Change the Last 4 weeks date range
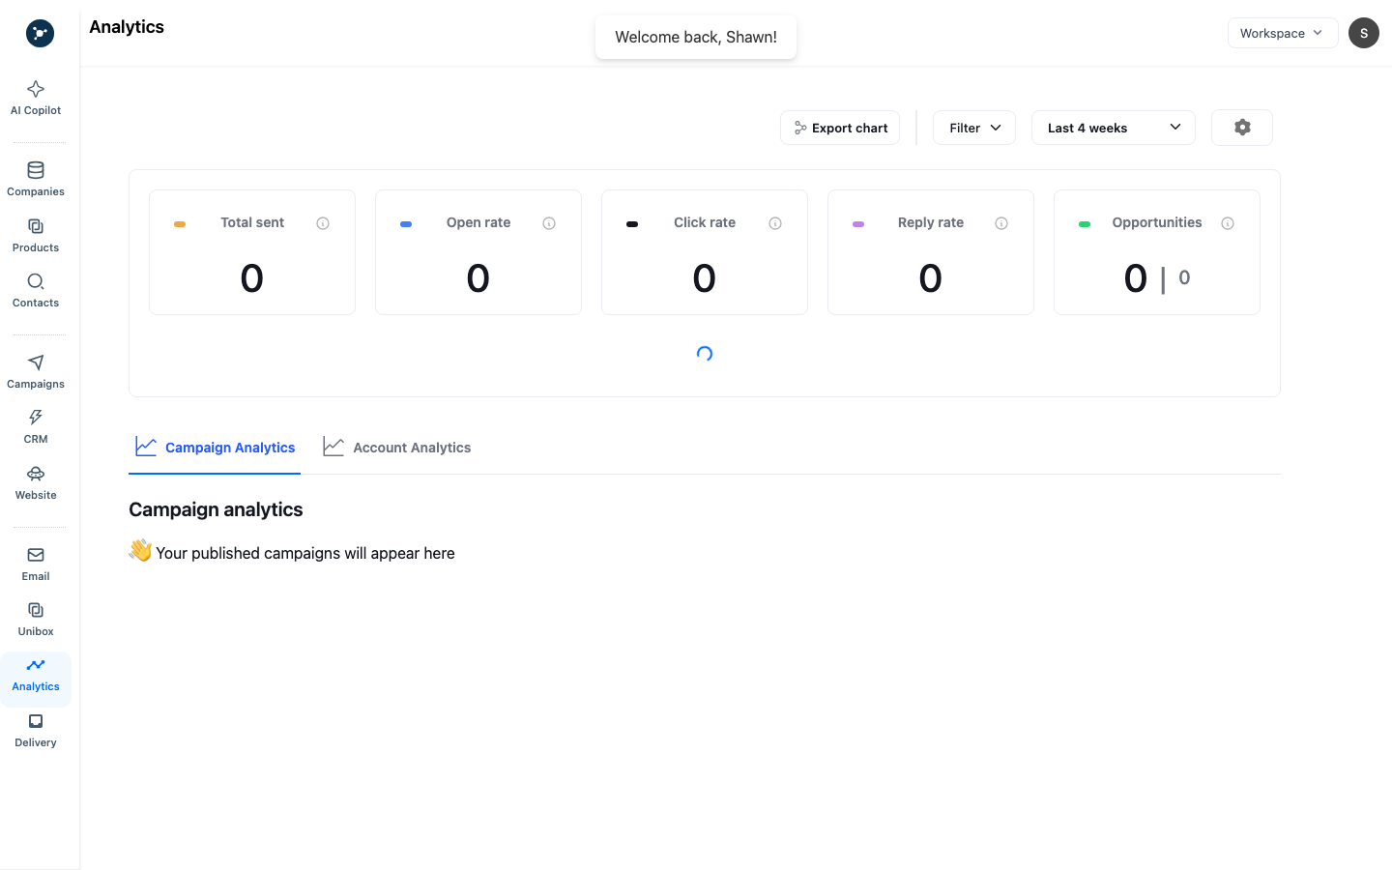The width and height of the screenshot is (1392, 870). pos(1114,128)
